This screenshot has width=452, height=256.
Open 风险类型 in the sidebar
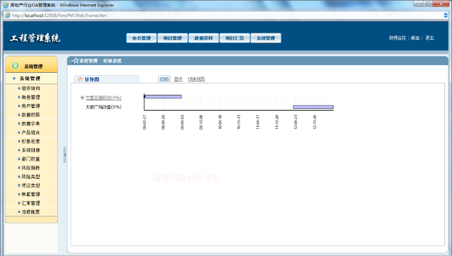point(31,177)
